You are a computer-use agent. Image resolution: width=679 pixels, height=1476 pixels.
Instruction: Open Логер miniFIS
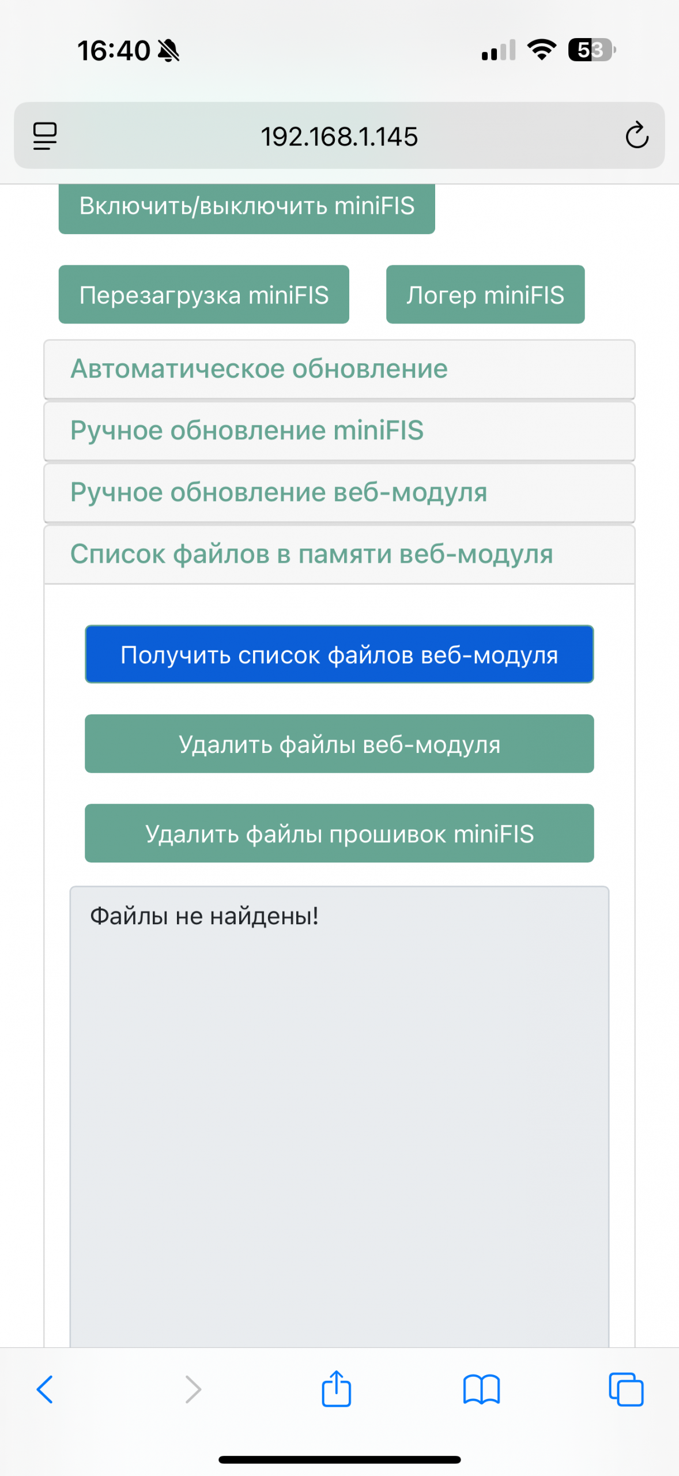(x=485, y=295)
